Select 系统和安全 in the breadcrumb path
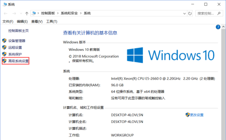226x140 pixels. [x=69, y=13]
